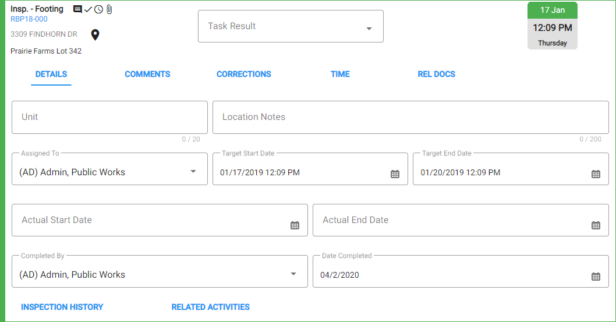Click the map pin location icon
Screen dimensions: 616x322
(x=95, y=35)
